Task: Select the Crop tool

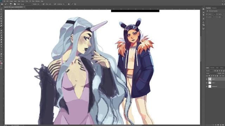Action: (x=1, y=19)
